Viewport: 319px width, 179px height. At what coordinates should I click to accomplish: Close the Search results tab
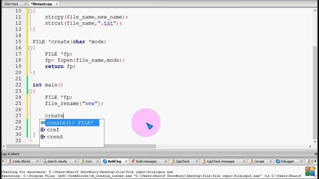click(x=75, y=161)
